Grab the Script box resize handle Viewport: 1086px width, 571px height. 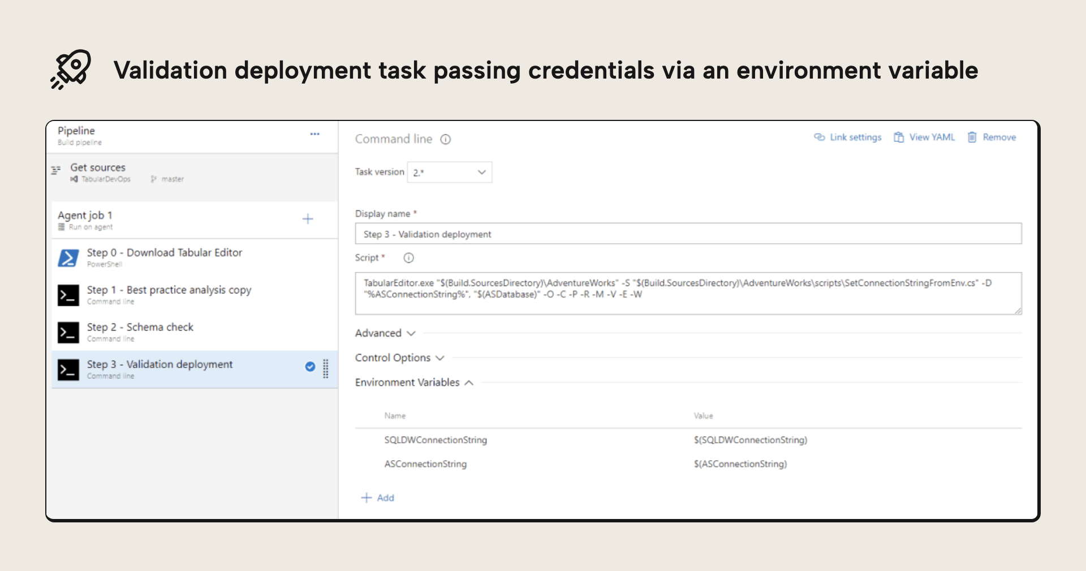[1018, 310]
